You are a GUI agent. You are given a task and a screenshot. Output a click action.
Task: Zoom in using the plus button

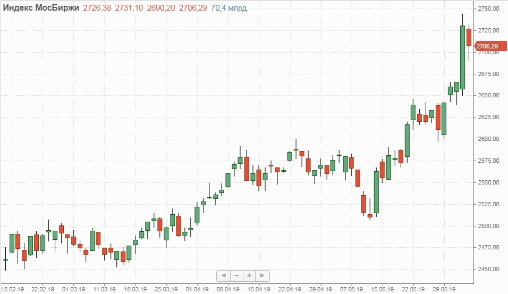click(250, 275)
